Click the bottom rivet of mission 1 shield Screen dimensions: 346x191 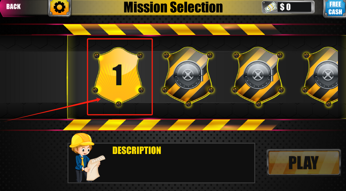(x=118, y=104)
